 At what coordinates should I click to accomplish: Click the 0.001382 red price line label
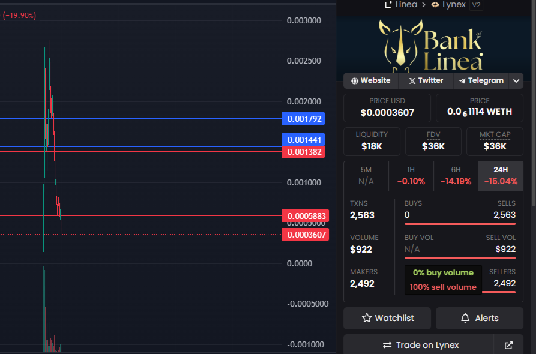[x=303, y=152]
